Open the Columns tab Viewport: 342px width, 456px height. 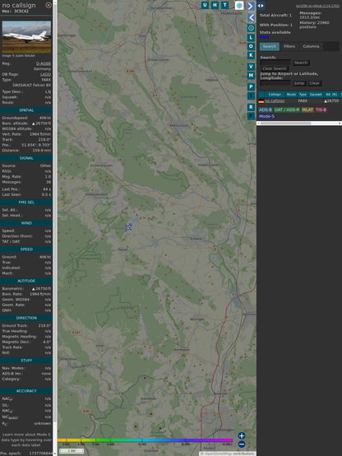click(311, 46)
